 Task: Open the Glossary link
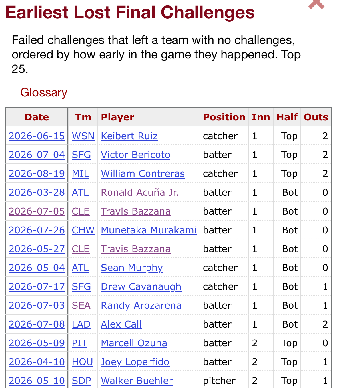pyautogui.click(x=44, y=92)
